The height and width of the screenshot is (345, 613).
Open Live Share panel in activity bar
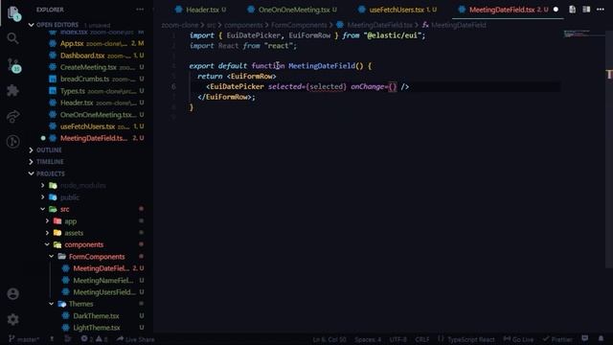[x=12, y=116]
